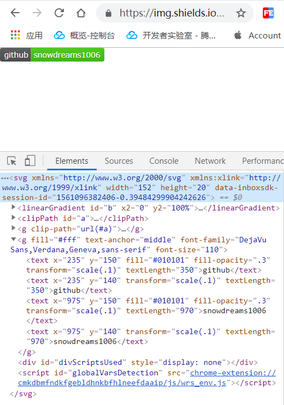Click the github snowdreams1006 badge image
This screenshot has width=284, height=405.
[52, 55]
